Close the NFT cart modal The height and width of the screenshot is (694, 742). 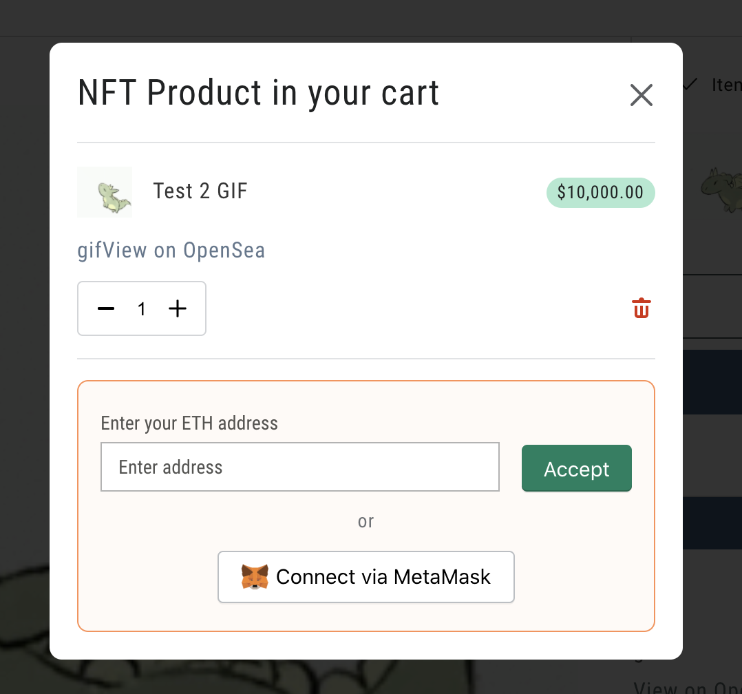pos(641,95)
